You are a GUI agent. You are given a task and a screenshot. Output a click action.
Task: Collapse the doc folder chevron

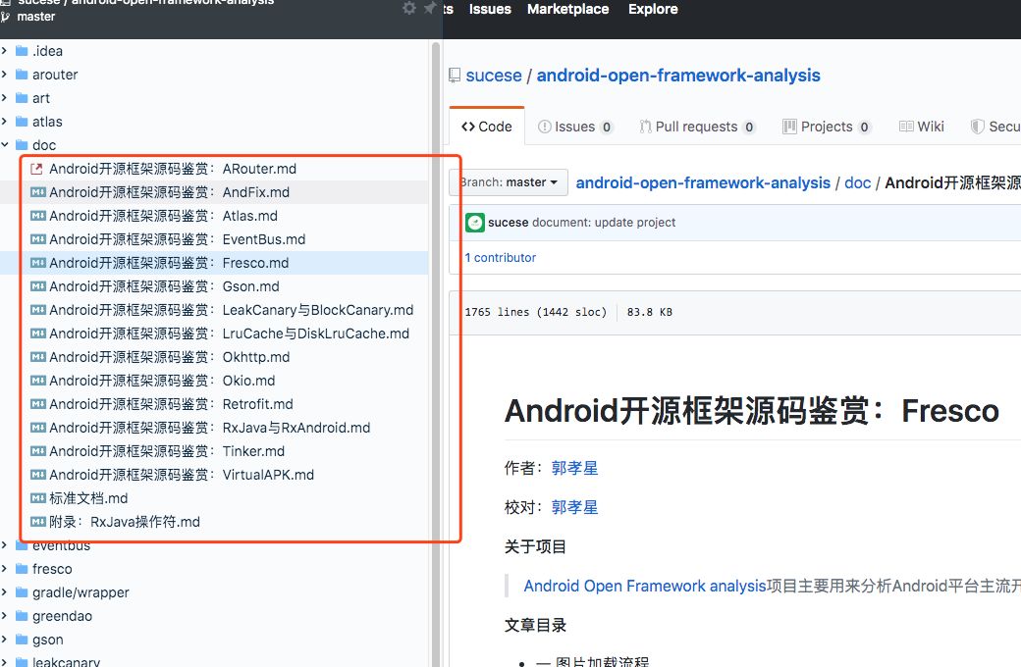(x=5, y=144)
